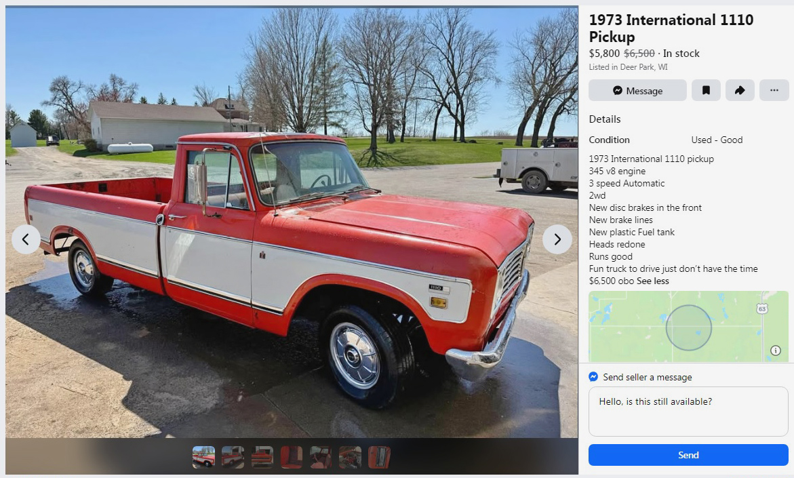
Task: Select the second photo thumbnail
Action: pos(233,457)
